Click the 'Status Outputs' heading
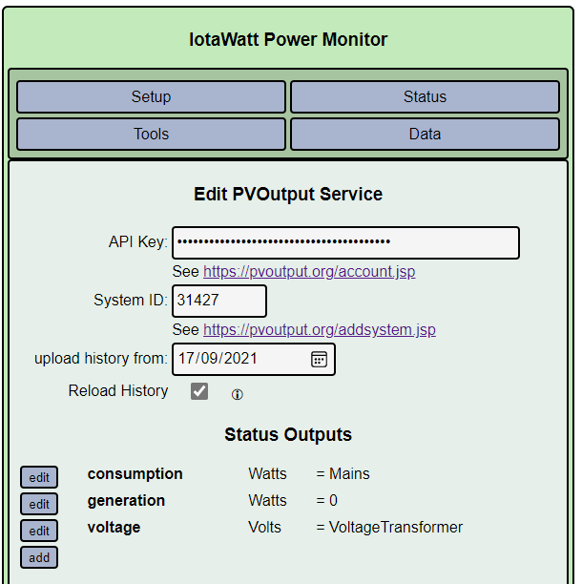 click(x=288, y=434)
